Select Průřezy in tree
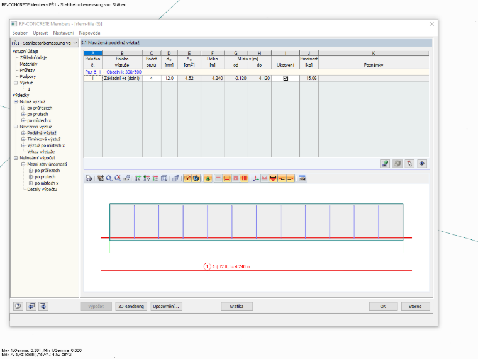Screen dimensions: 478x359 (27, 70)
